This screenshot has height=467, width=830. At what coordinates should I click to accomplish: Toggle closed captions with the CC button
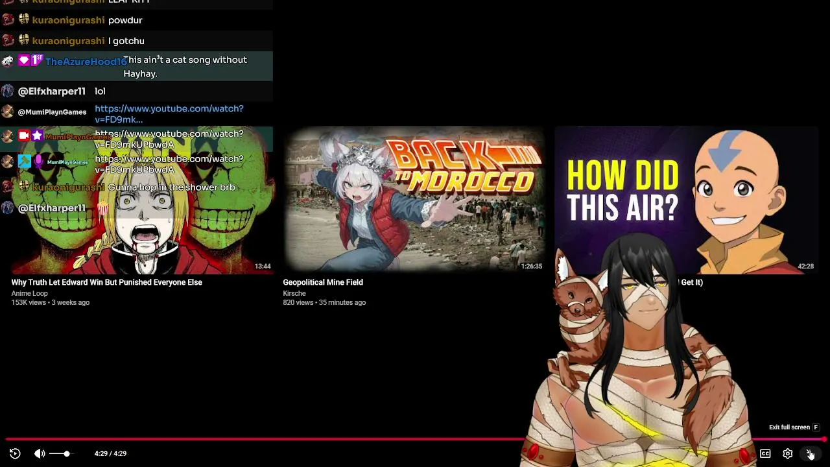click(765, 453)
